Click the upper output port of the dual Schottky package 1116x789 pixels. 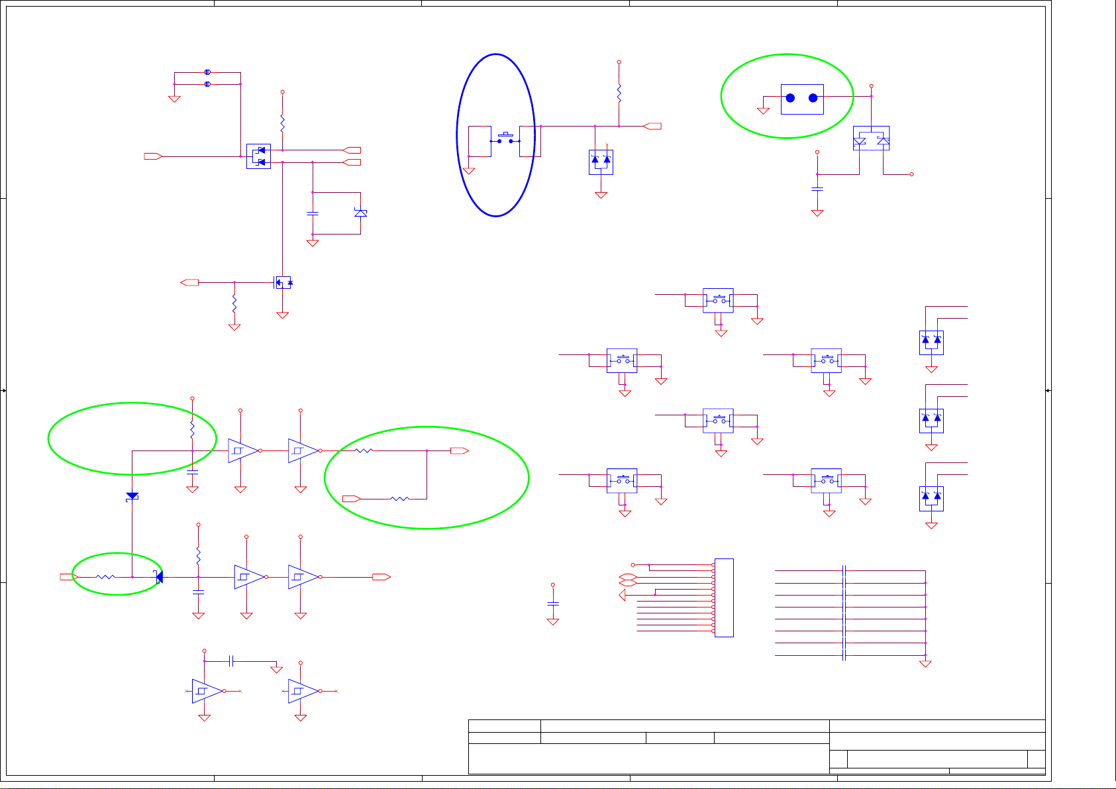tap(352, 150)
